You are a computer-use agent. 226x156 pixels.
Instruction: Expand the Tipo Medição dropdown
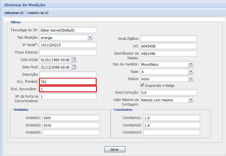[90, 37]
